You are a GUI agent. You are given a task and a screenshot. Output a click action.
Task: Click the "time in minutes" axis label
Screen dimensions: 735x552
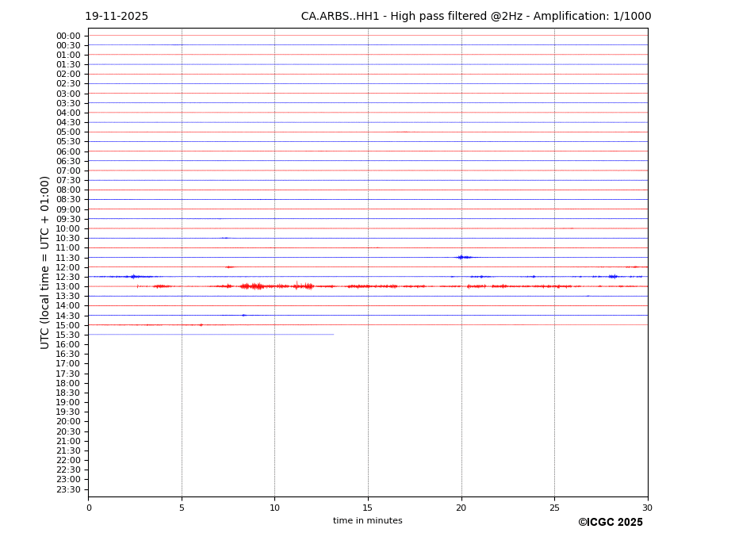(x=367, y=521)
